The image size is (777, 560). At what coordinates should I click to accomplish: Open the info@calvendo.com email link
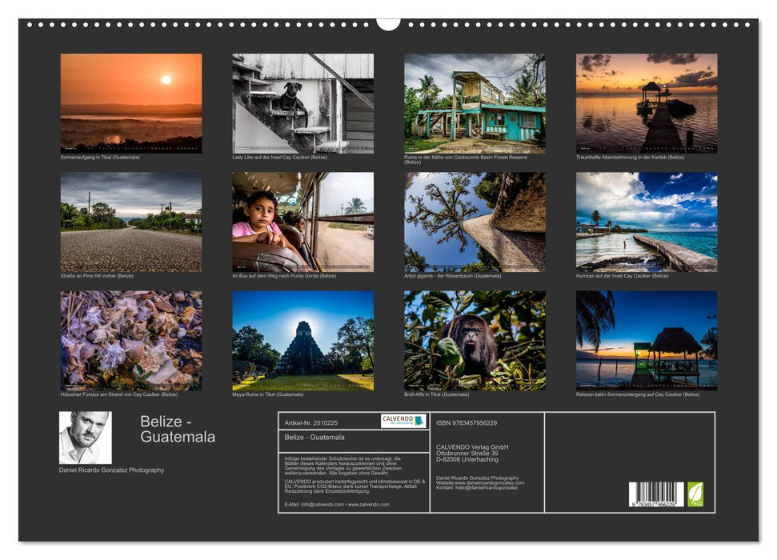pyautogui.click(x=322, y=505)
